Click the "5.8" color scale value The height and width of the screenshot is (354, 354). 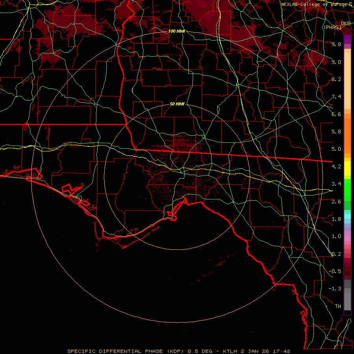[x=336, y=132]
